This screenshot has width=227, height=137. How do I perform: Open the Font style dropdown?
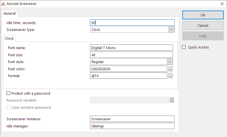click(170, 61)
